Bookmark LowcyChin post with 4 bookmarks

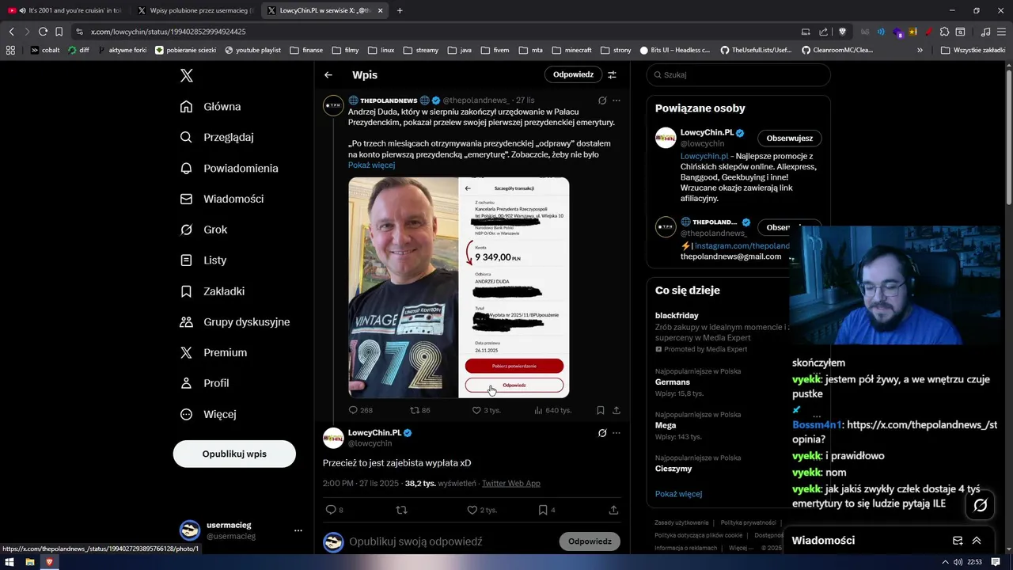click(547, 510)
